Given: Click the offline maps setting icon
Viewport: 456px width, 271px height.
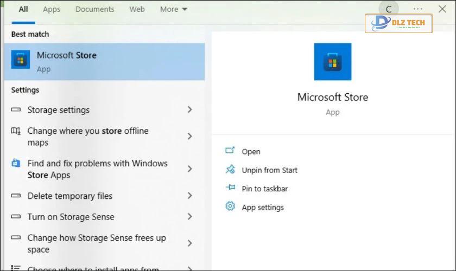Looking at the screenshot, I should click(x=16, y=131).
